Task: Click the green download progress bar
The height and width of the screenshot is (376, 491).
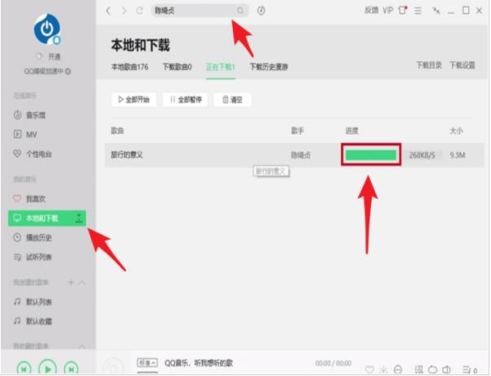Action: pos(370,154)
